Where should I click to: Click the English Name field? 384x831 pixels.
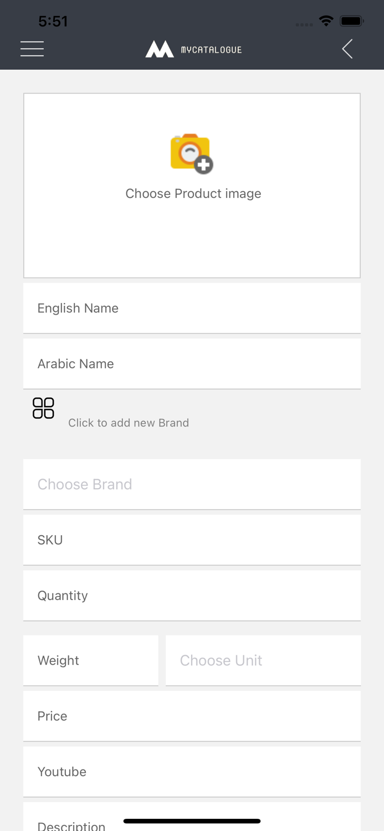point(192,308)
